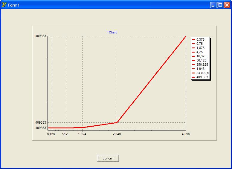The image size is (232, 169).
Task: Click the 512 label on the bottom axis
Action: coord(65,134)
